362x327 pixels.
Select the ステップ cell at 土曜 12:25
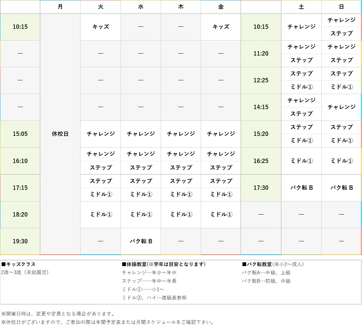click(301, 74)
